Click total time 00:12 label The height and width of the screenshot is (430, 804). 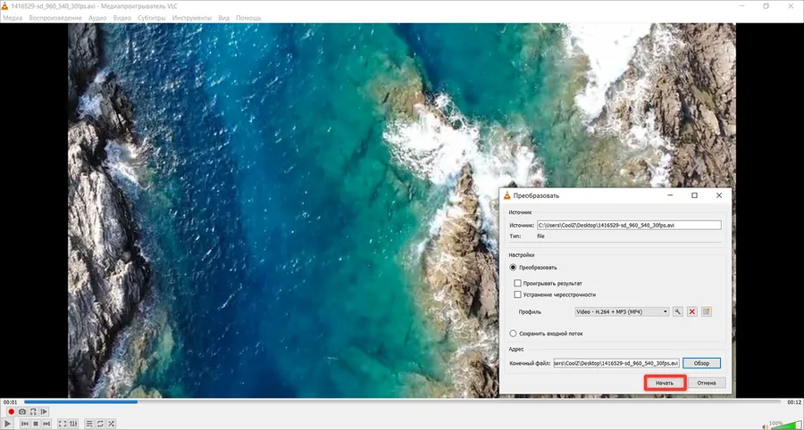[x=794, y=402]
